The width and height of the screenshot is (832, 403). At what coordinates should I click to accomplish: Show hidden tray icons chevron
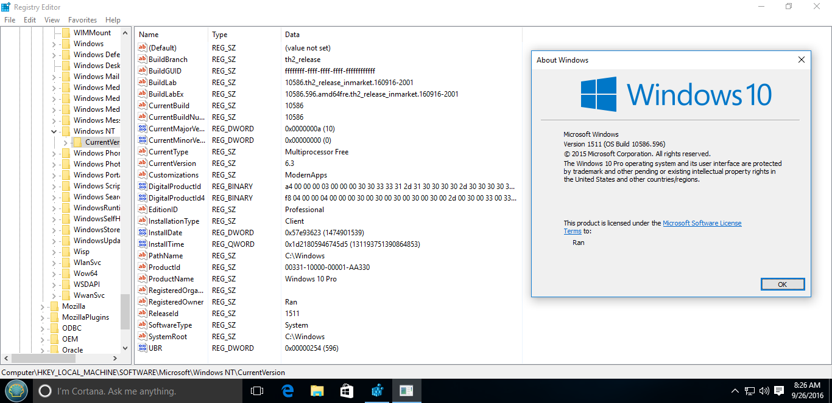pyautogui.click(x=735, y=391)
